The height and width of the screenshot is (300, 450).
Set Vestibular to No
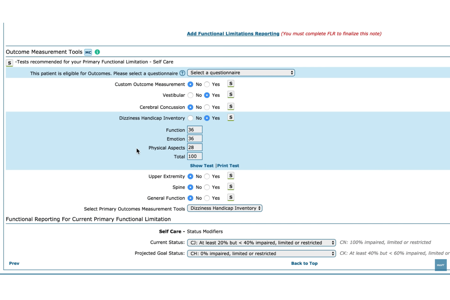190,95
